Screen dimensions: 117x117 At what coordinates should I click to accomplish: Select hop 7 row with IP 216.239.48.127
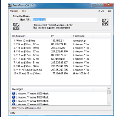tap(52, 63)
